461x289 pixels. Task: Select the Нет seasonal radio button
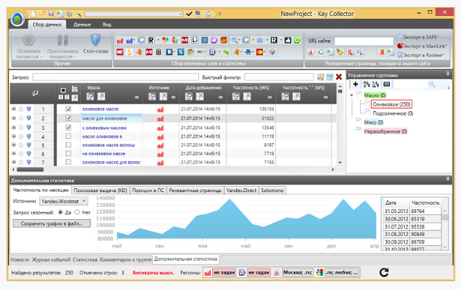77,212
